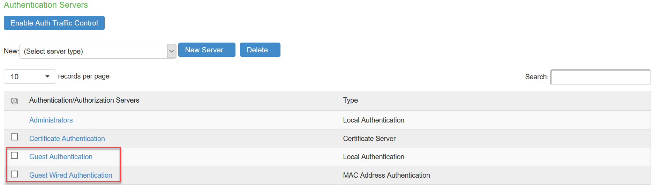Image resolution: width=653 pixels, height=185 pixels.
Task: Click the Authentication Servers page heading
Action: (46, 5)
